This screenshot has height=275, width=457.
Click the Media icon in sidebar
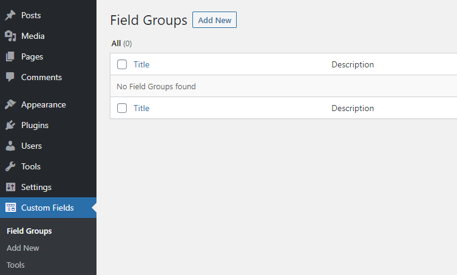(x=10, y=36)
